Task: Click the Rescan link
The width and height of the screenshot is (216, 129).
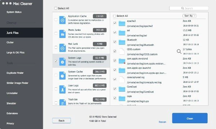Action: [162, 122]
